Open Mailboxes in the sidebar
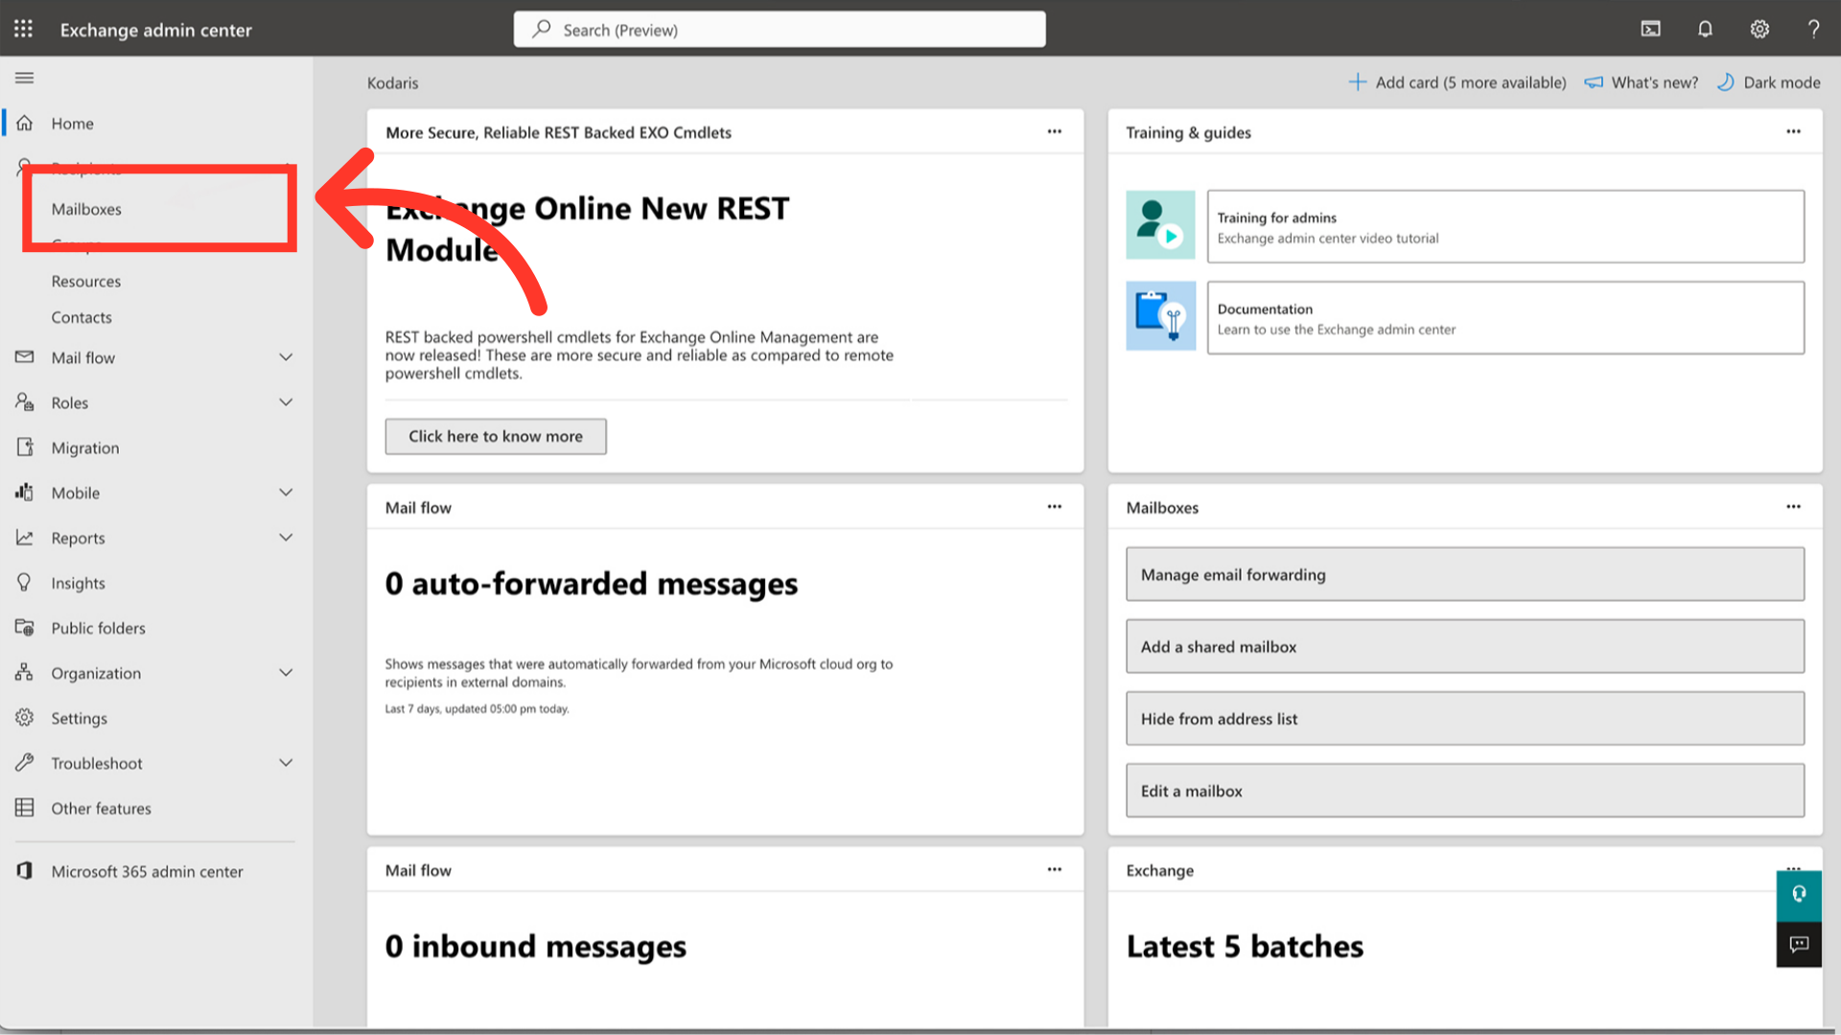 pos(86,209)
